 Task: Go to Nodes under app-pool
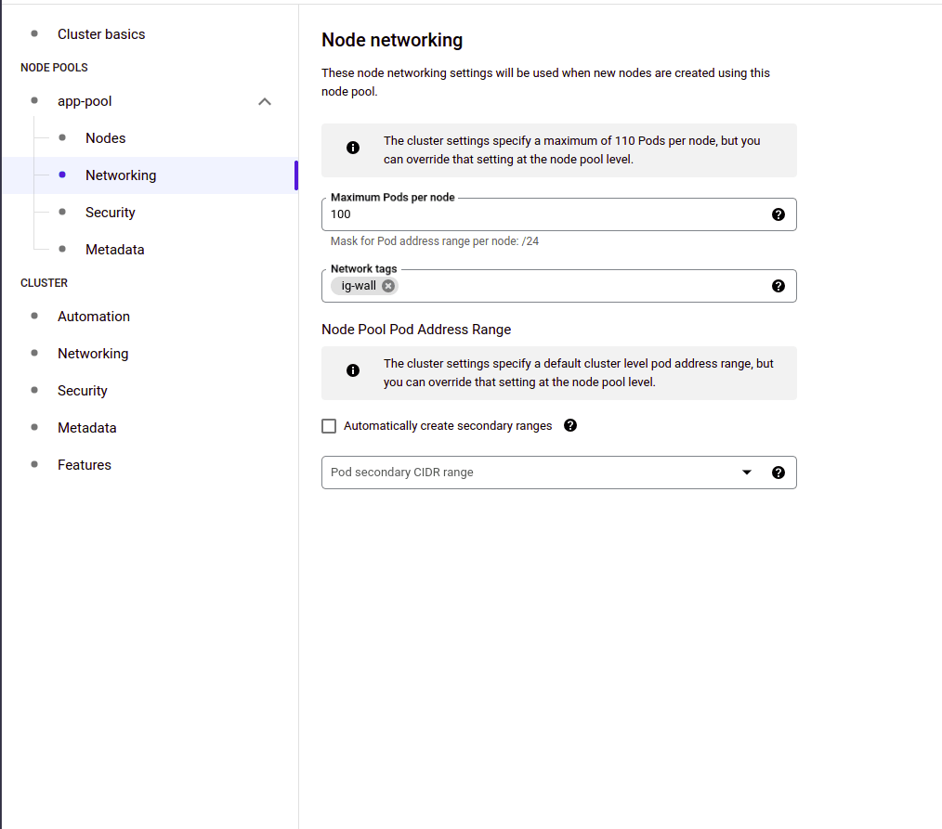click(x=106, y=138)
